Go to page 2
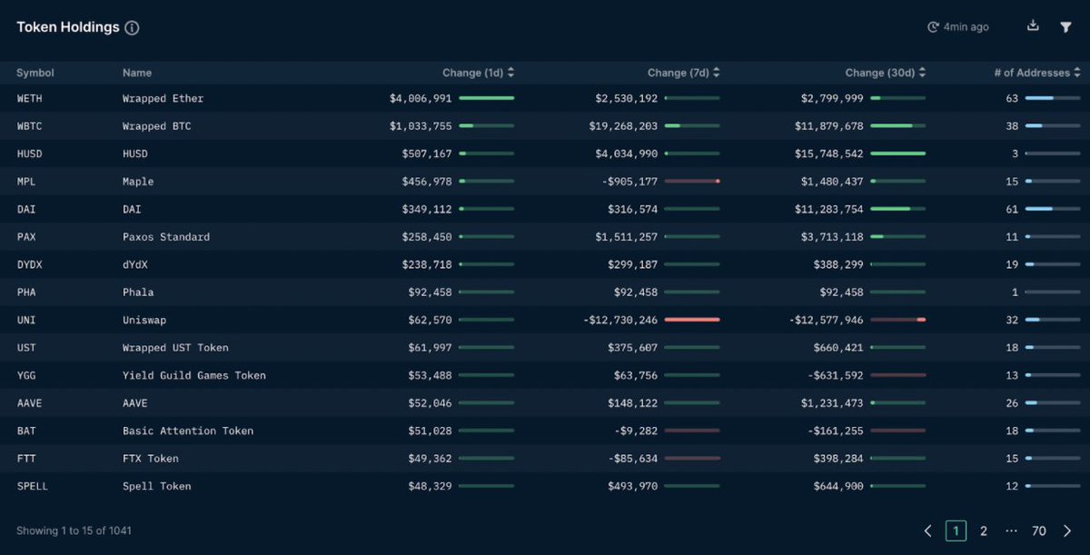This screenshot has width=1090, height=555. point(984,531)
